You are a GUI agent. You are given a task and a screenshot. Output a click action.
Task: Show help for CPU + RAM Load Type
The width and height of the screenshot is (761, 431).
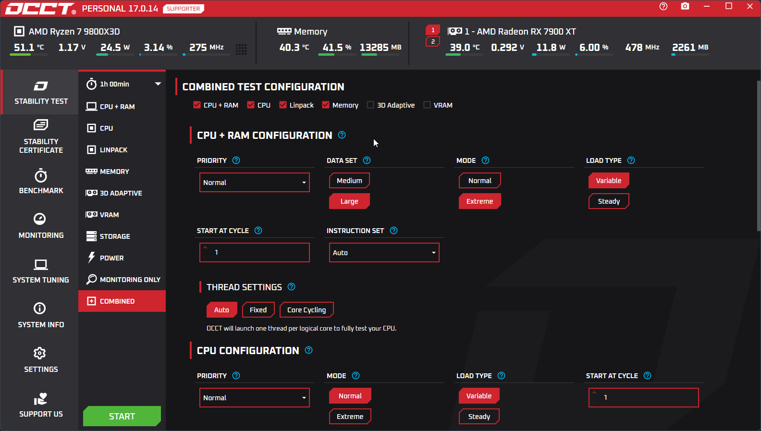[x=631, y=160]
